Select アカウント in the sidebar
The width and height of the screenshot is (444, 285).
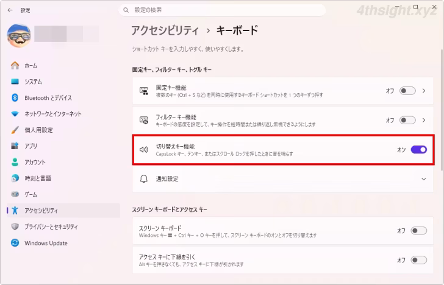[63, 162]
